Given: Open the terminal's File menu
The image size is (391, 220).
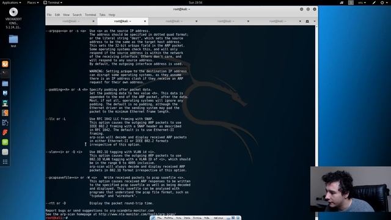Looking at the screenshot, I should coord(49,15).
